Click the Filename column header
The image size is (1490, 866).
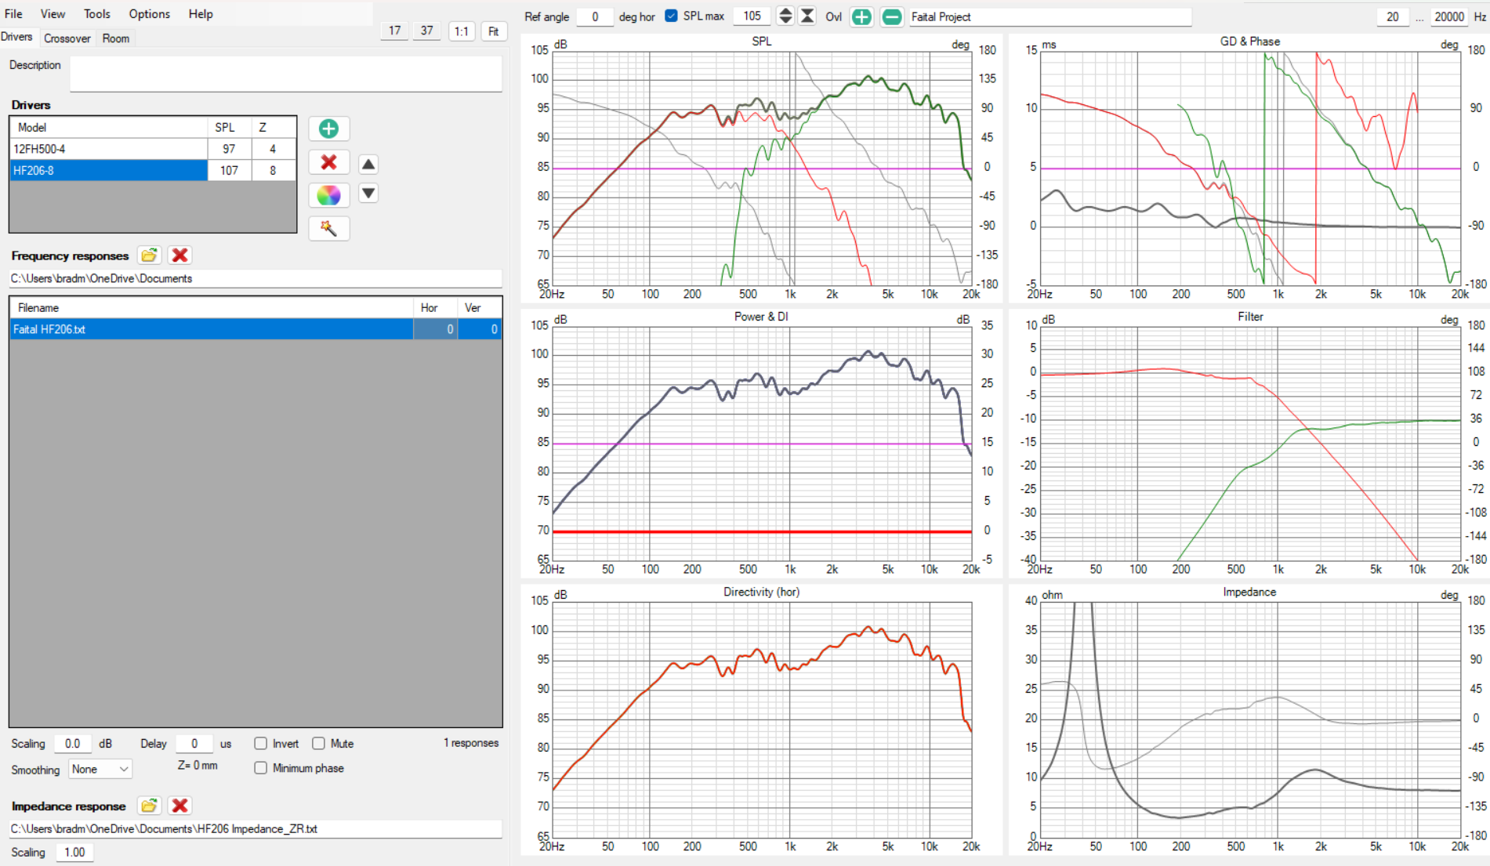click(212, 307)
